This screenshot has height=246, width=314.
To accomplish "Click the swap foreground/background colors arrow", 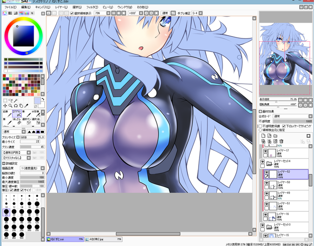I will (x=42, y=99).
